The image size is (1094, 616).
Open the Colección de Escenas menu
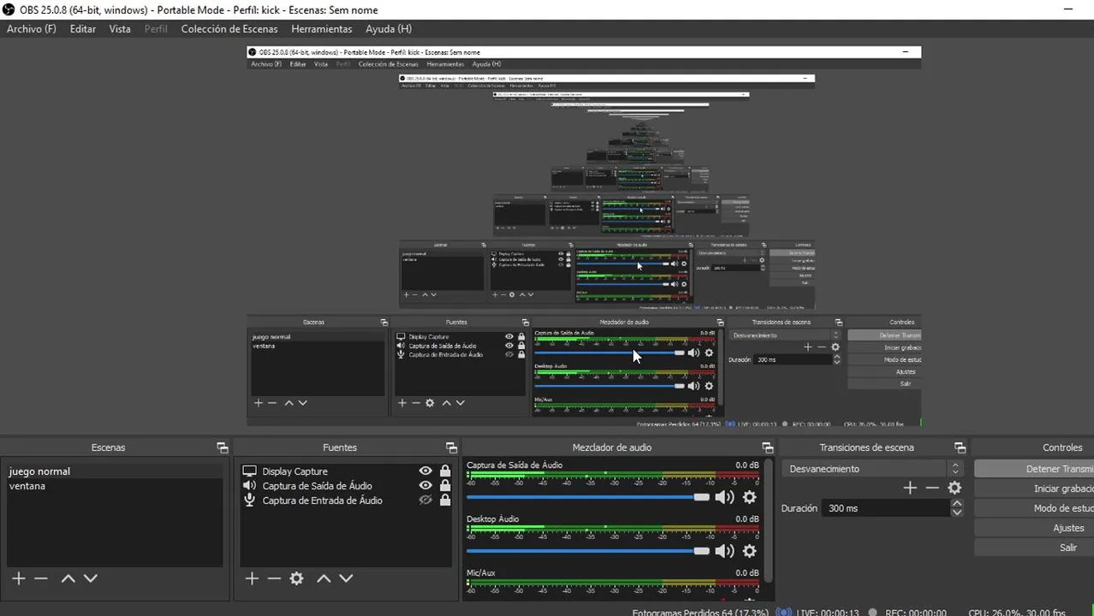229,29
